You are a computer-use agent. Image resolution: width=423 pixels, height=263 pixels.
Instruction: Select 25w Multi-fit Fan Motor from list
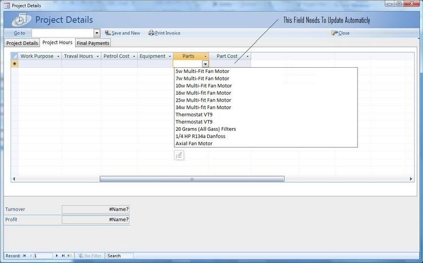point(203,100)
